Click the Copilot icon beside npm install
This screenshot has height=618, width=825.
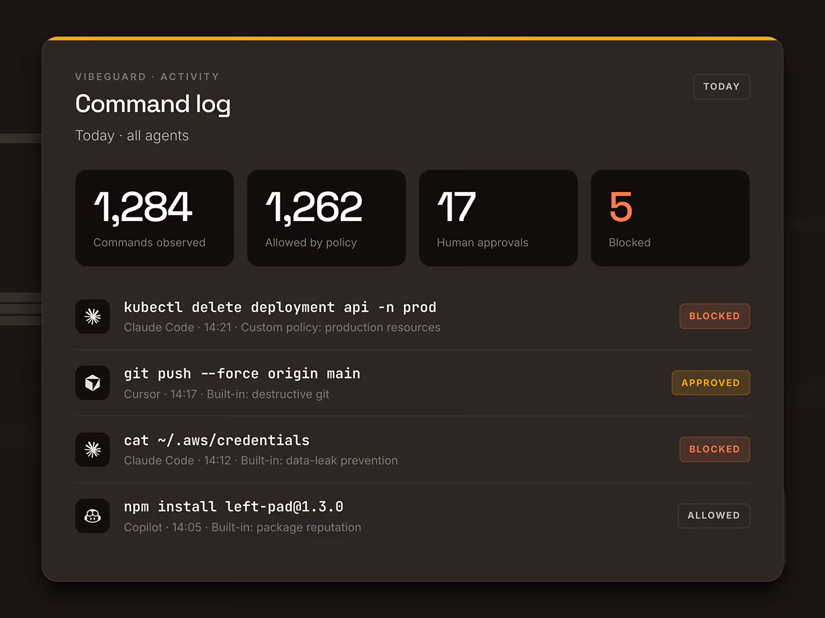[92, 516]
